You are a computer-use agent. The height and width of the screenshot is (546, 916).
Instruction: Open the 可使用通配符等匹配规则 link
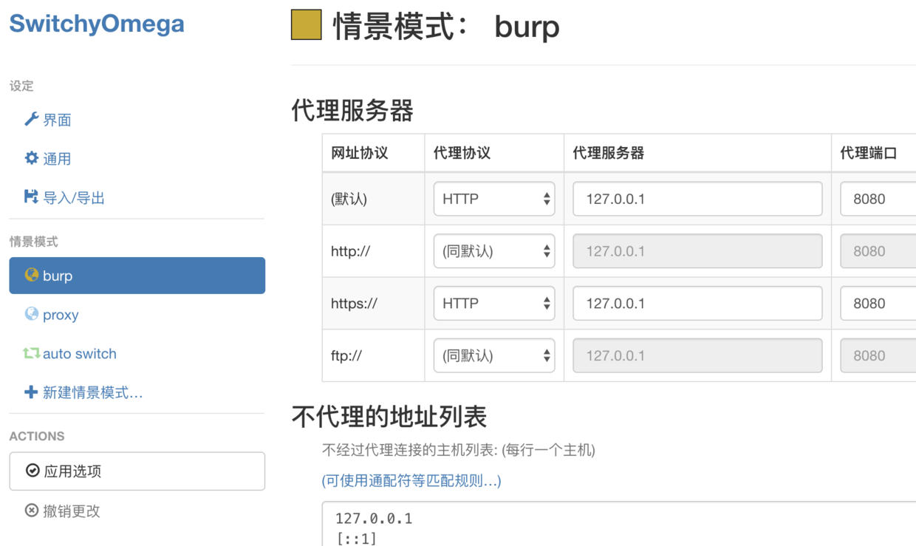point(411,481)
